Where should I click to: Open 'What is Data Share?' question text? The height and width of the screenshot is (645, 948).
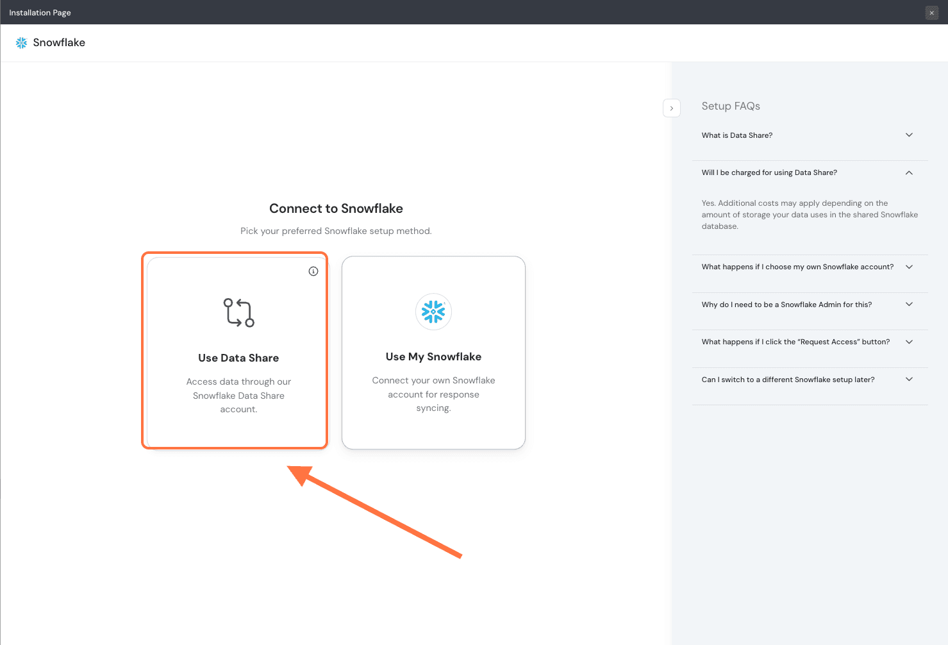736,135
